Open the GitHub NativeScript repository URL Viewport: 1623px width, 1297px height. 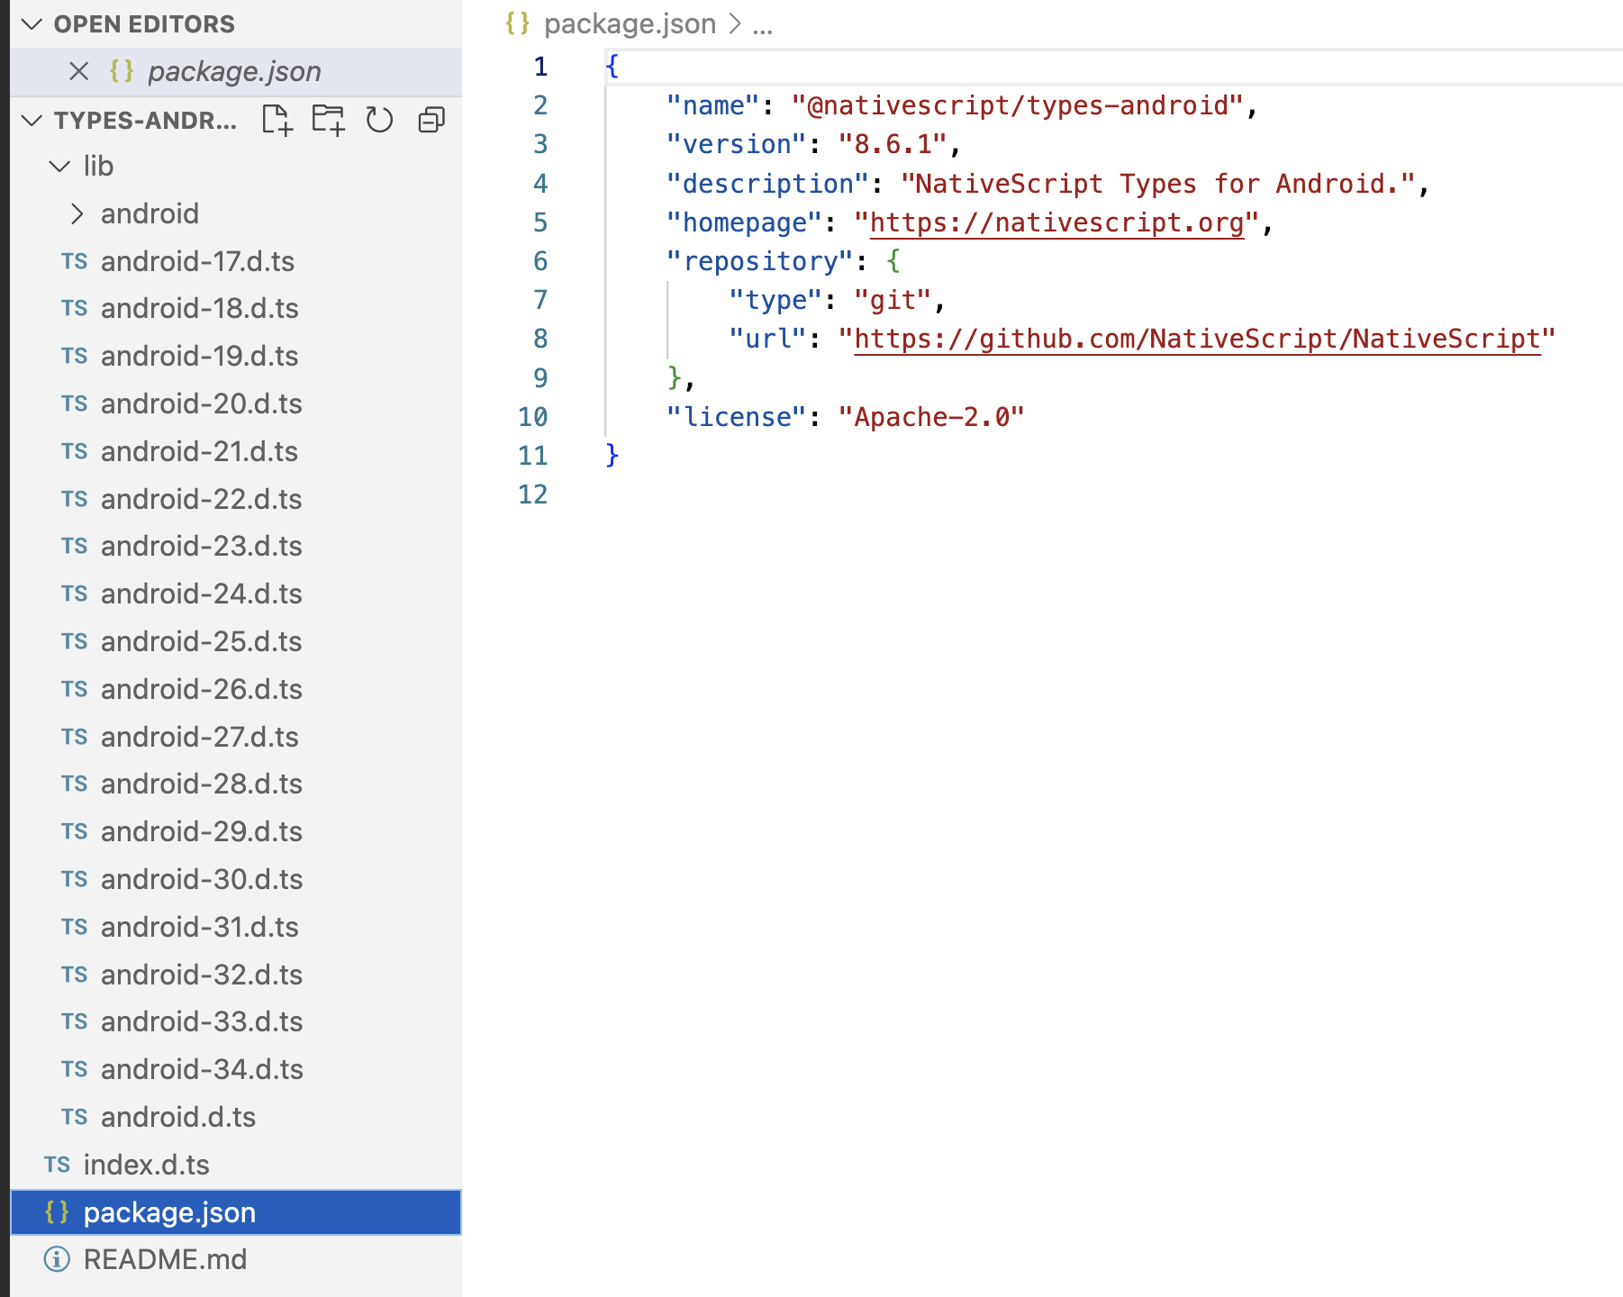[x=1197, y=340]
